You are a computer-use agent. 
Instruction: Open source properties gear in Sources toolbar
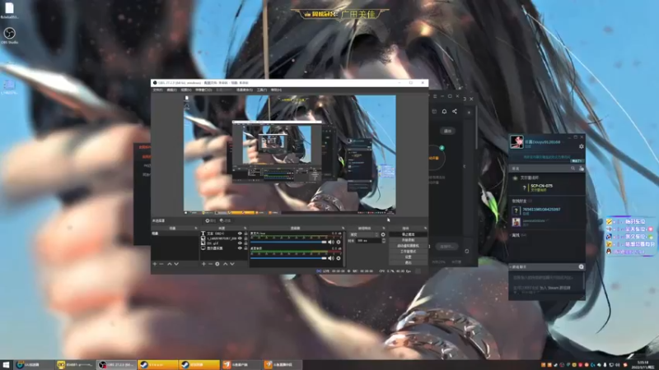point(217,264)
